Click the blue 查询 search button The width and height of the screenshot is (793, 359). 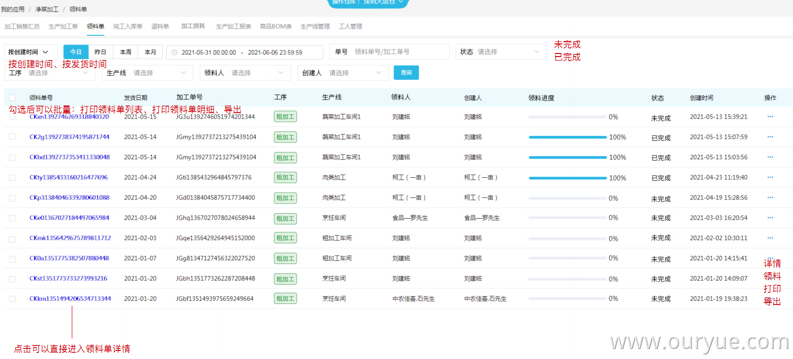[406, 73]
